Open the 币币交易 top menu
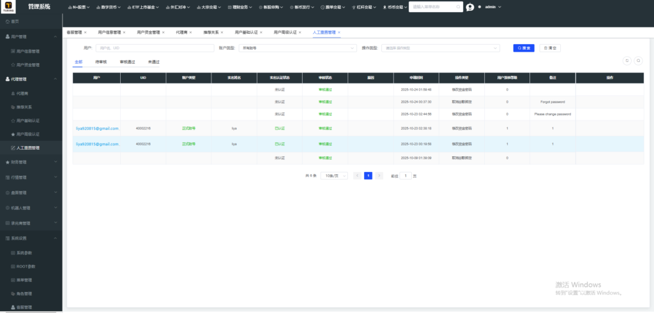Viewport: 654px width, 313px height. [x=395, y=7]
